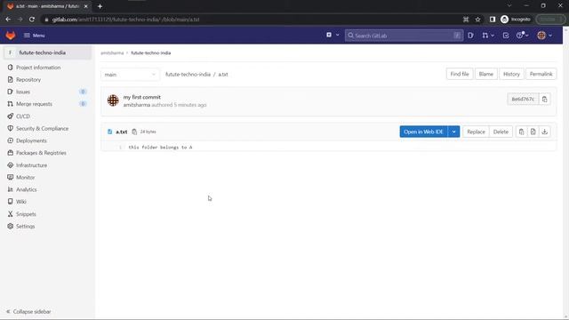This screenshot has height=320, width=569.
Task: Click the Settings gear icon
Action: [x=10, y=226]
